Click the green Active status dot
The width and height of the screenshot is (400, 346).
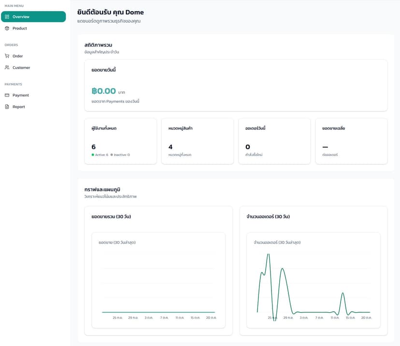93,155
